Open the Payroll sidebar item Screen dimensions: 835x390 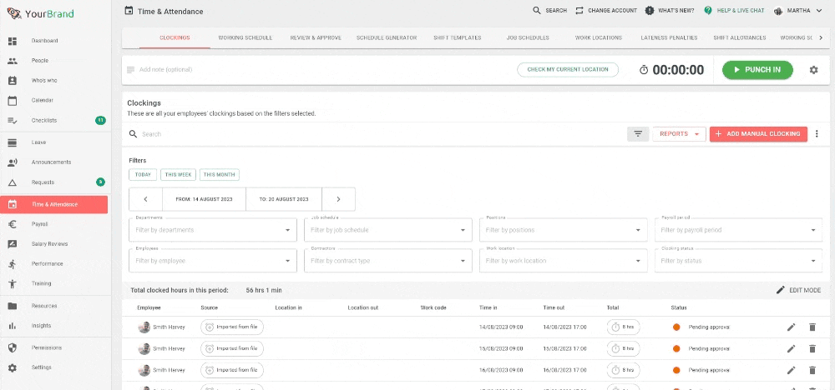40,224
